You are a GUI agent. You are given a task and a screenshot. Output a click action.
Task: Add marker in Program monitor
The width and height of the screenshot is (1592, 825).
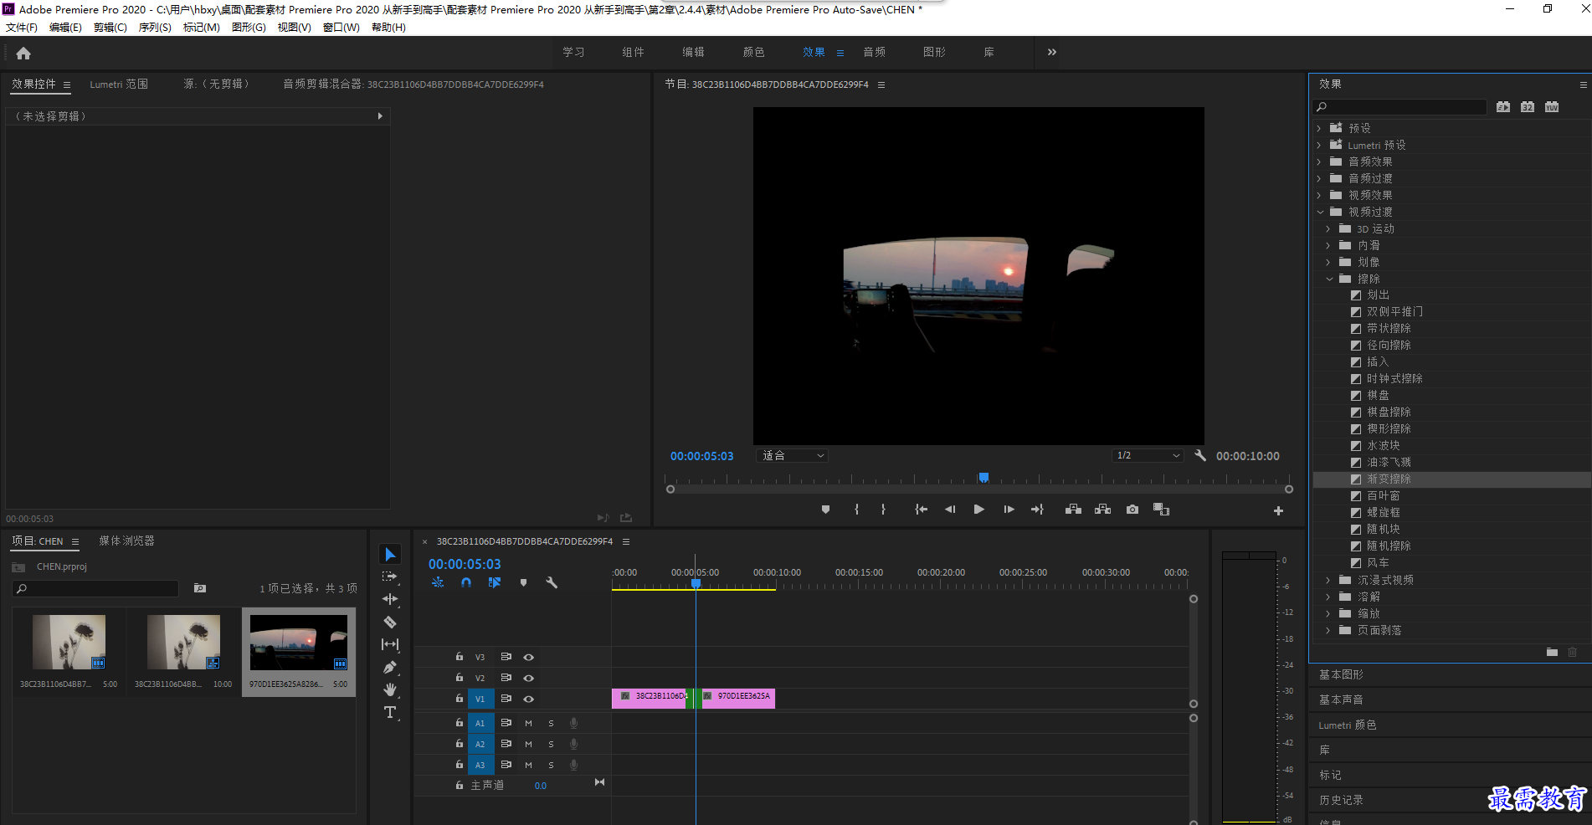click(825, 510)
